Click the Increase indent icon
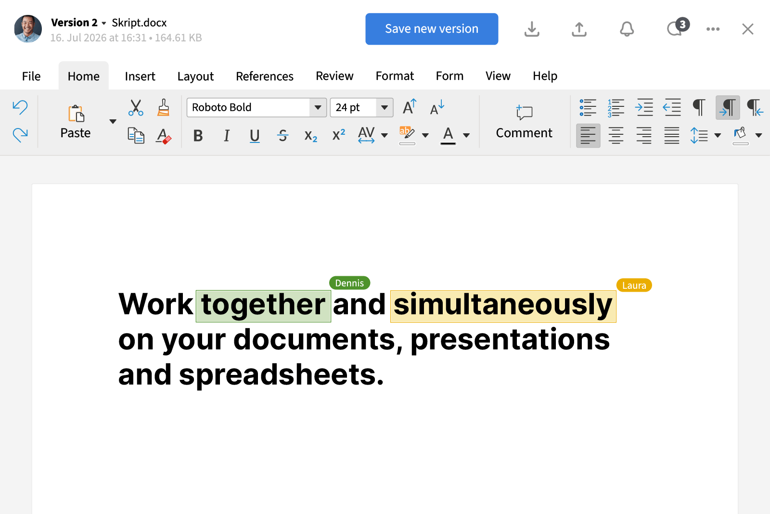 click(644, 107)
